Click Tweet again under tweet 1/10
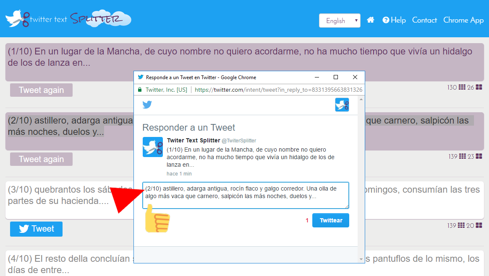The width and height of the screenshot is (489, 276). (x=41, y=90)
